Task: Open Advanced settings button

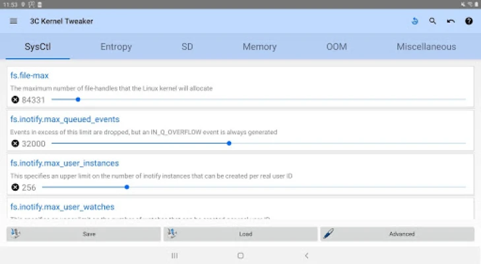Action: (397, 234)
